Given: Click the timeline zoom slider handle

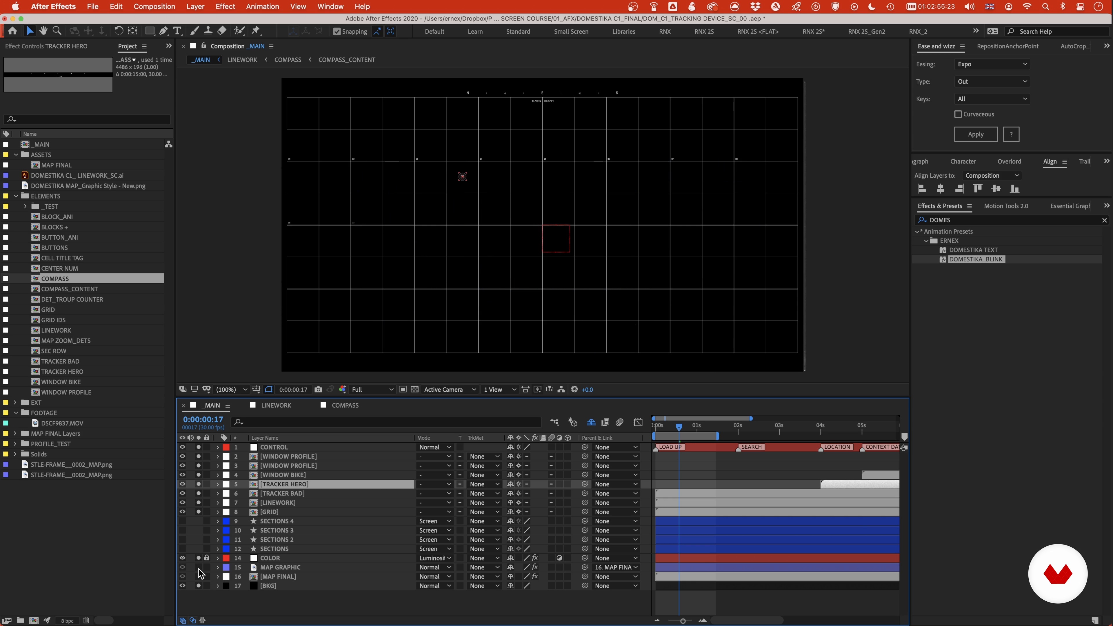Looking at the screenshot, I should tap(683, 621).
